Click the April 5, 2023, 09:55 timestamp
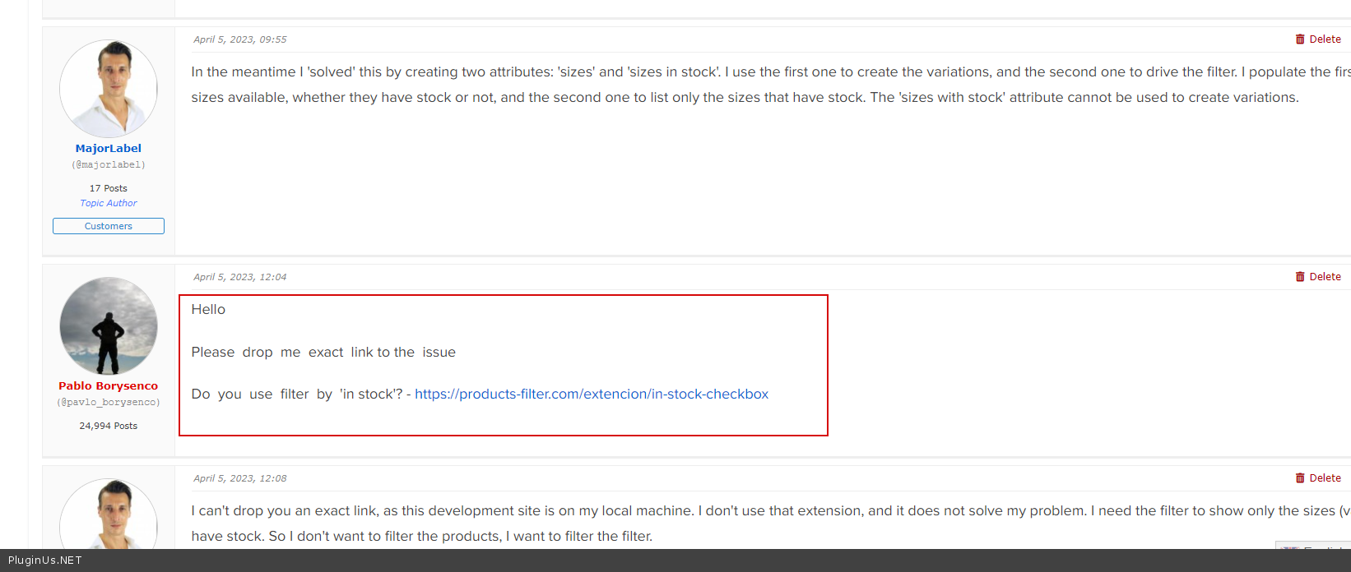The image size is (1351, 572). [240, 39]
